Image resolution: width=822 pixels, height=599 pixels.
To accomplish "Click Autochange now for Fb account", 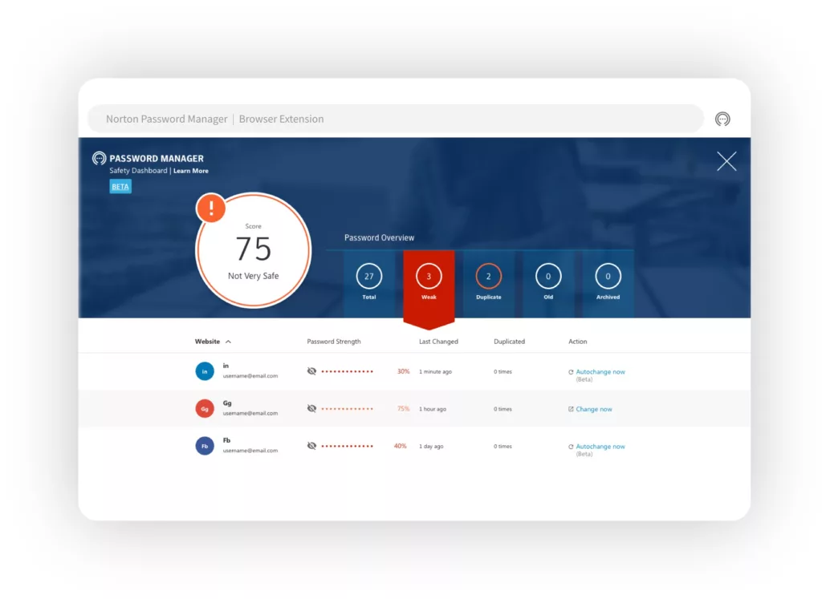I will [600, 446].
